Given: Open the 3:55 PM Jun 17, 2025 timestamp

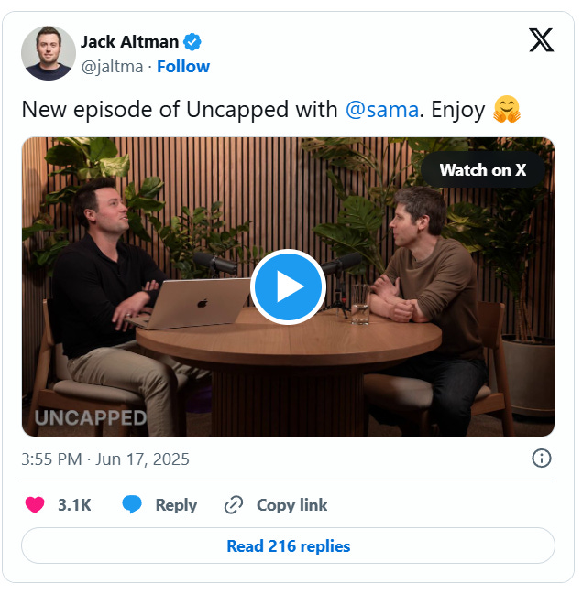Looking at the screenshot, I should click(105, 459).
